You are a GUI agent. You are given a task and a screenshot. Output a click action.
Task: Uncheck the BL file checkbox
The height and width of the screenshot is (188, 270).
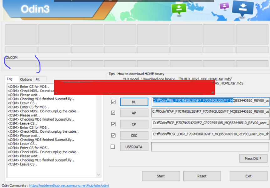(x=113, y=102)
